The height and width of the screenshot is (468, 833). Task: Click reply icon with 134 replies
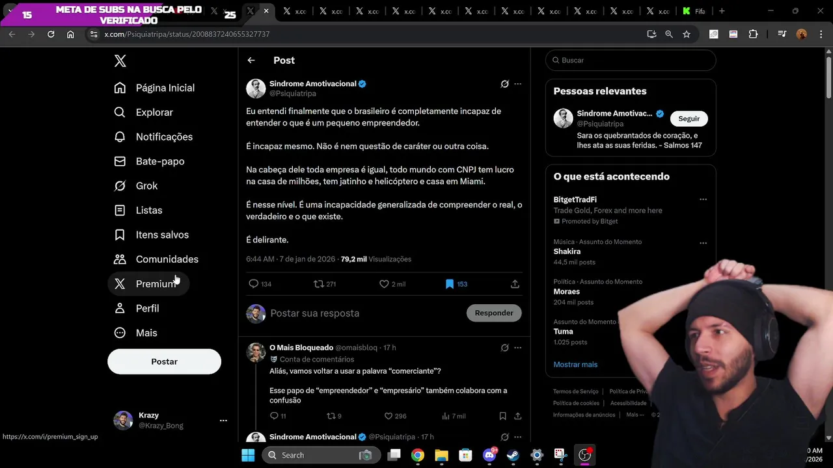pyautogui.click(x=254, y=284)
